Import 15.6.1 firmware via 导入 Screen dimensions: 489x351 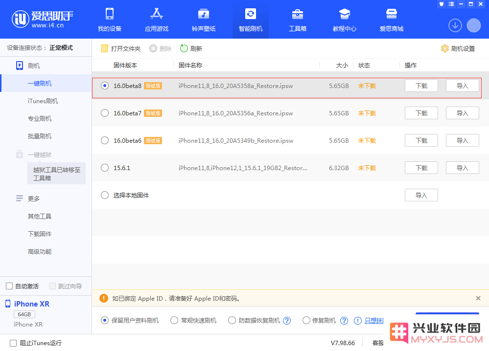pos(463,168)
